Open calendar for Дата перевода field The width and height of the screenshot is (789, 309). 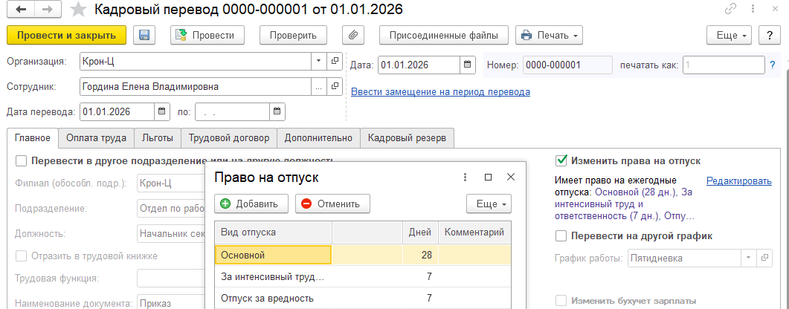tap(163, 112)
